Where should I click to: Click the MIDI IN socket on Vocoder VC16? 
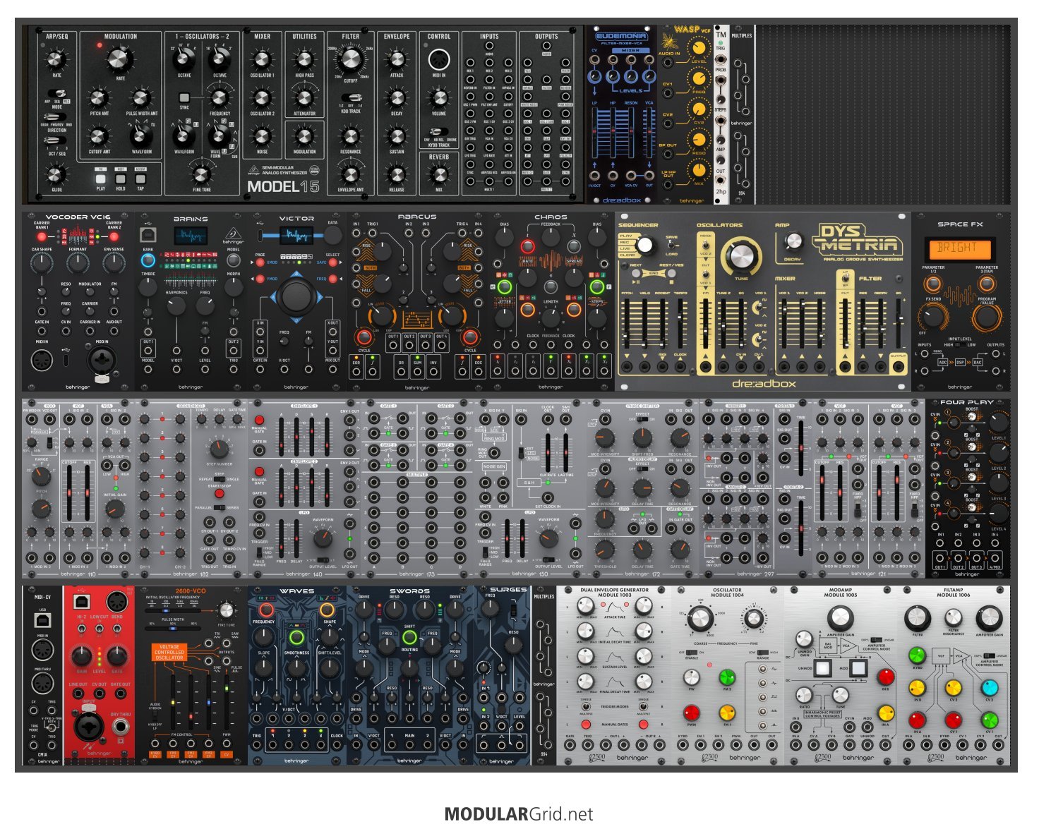(42, 360)
